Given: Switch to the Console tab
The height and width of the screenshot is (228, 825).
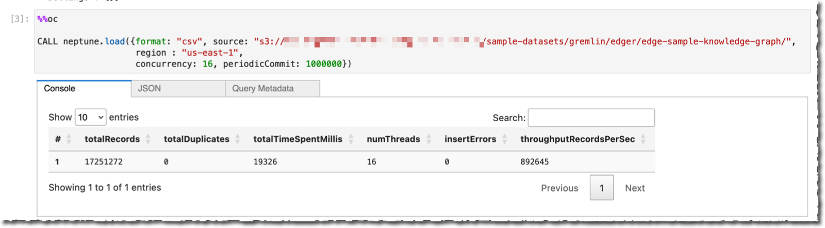Looking at the screenshot, I should (x=84, y=89).
